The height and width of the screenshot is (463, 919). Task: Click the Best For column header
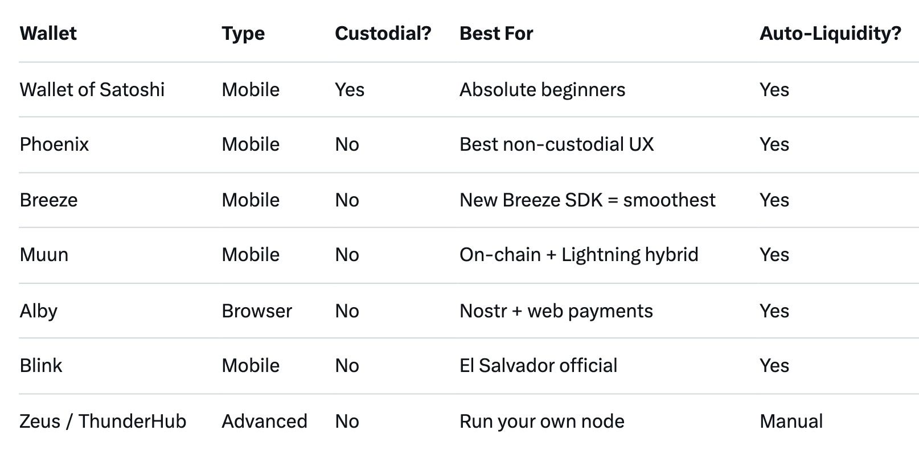click(x=496, y=33)
